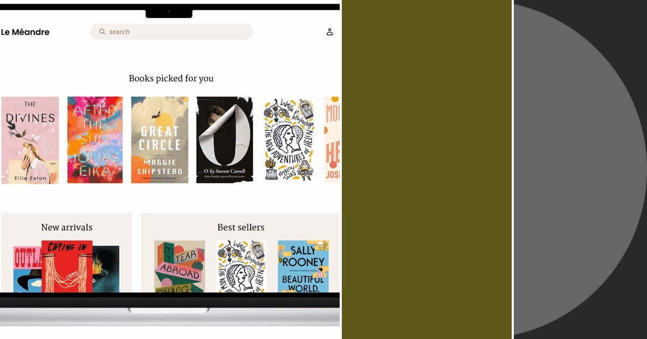This screenshot has width=647, height=339.
Task: Focus the search input field
Action: 171,32
